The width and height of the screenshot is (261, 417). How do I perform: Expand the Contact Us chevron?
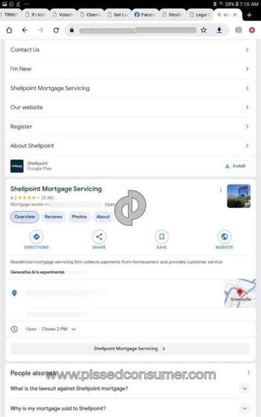247,50
